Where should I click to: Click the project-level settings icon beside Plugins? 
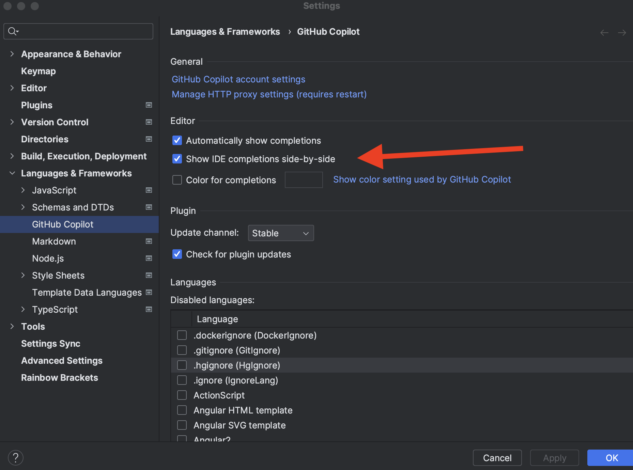tap(149, 105)
